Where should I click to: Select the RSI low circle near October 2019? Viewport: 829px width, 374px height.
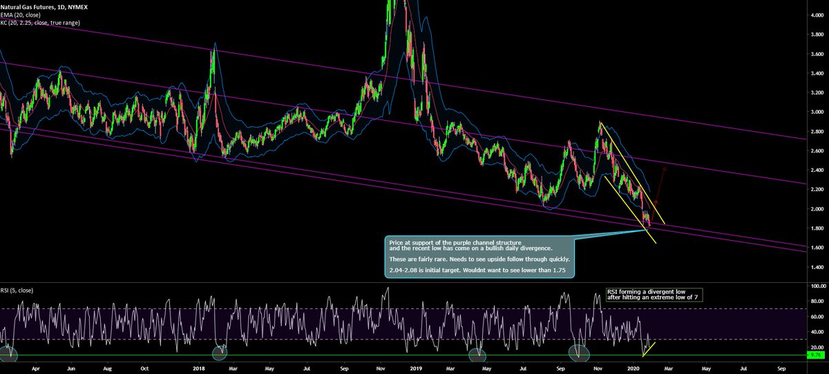(579, 353)
